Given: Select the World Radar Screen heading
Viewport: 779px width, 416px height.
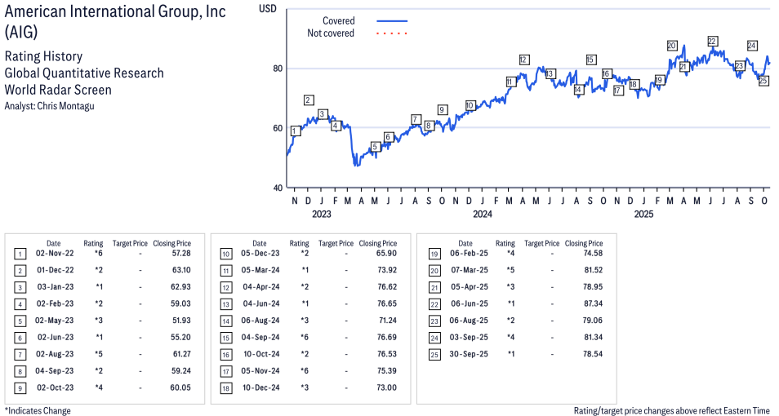Looking at the screenshot, I should coord(58,90).
